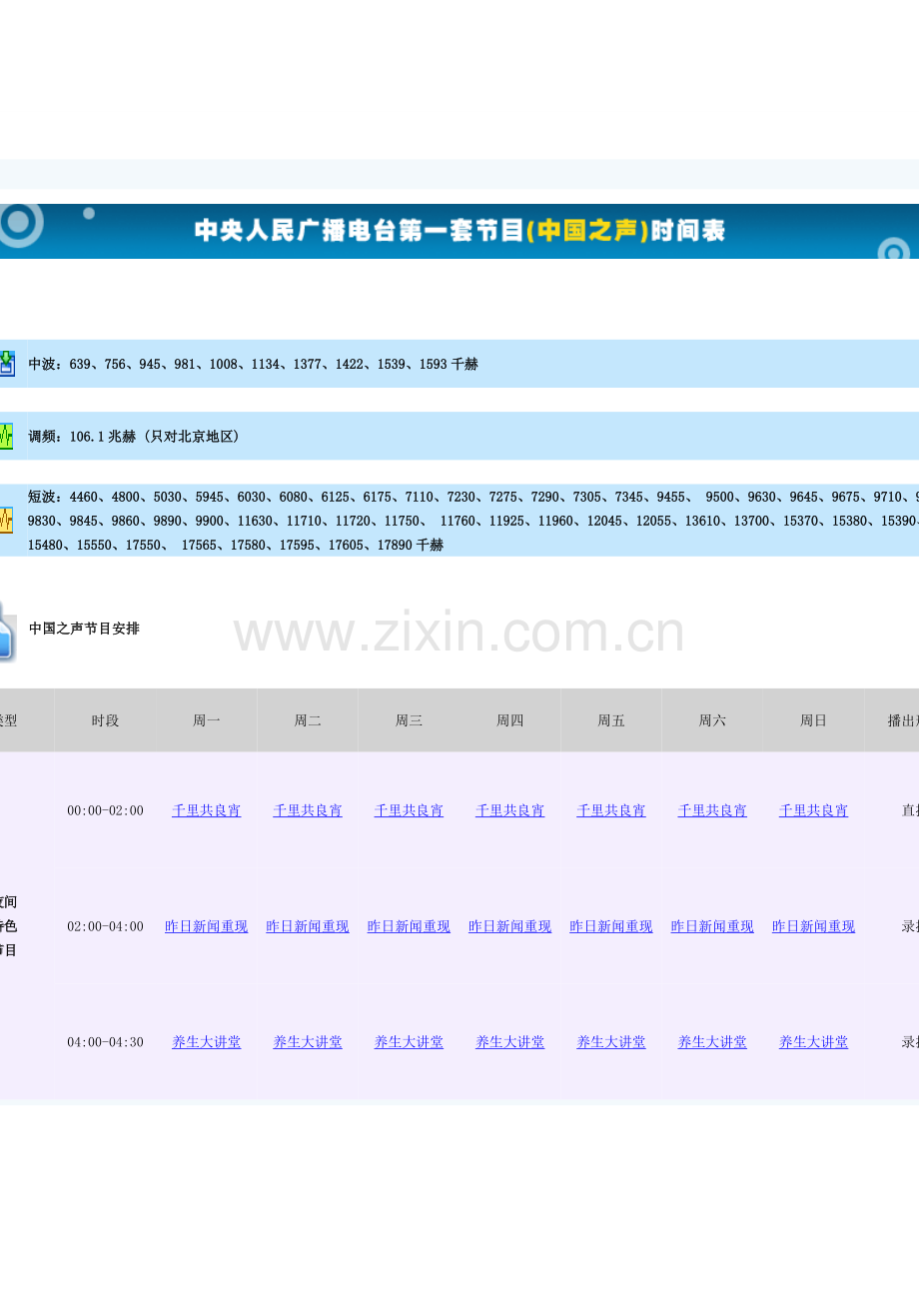Open Thursday's 养生大讲堂 link
Screen dimensions: 919x1301
(509, 1042)
